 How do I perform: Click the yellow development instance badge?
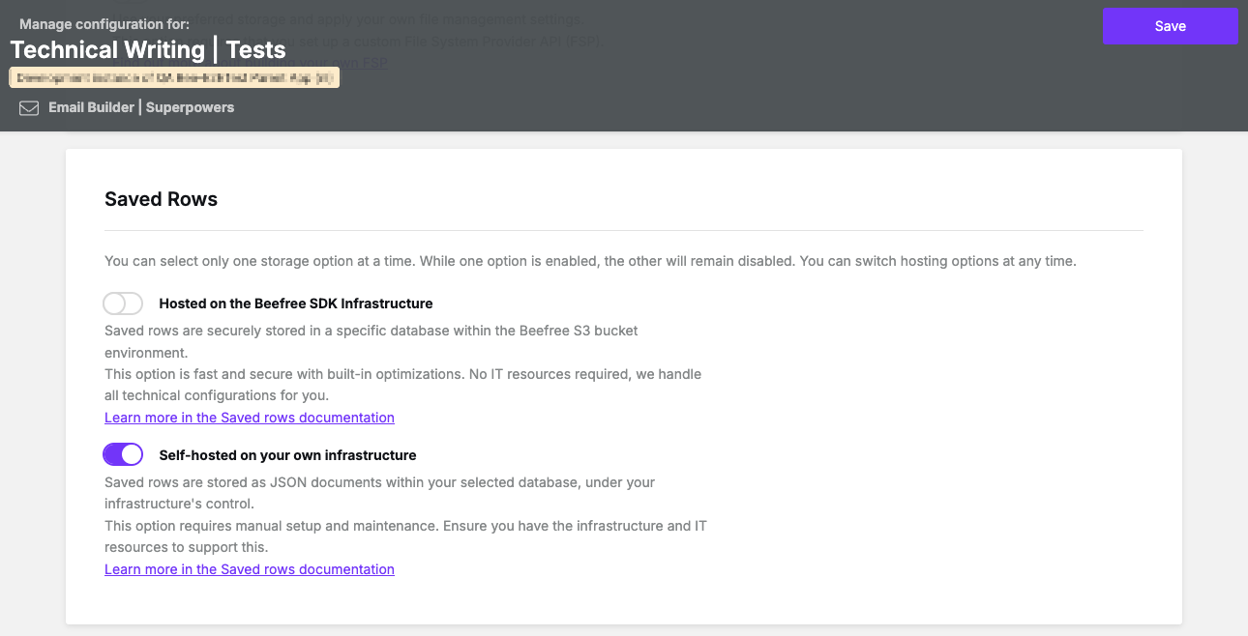click(x=174, y=78)
